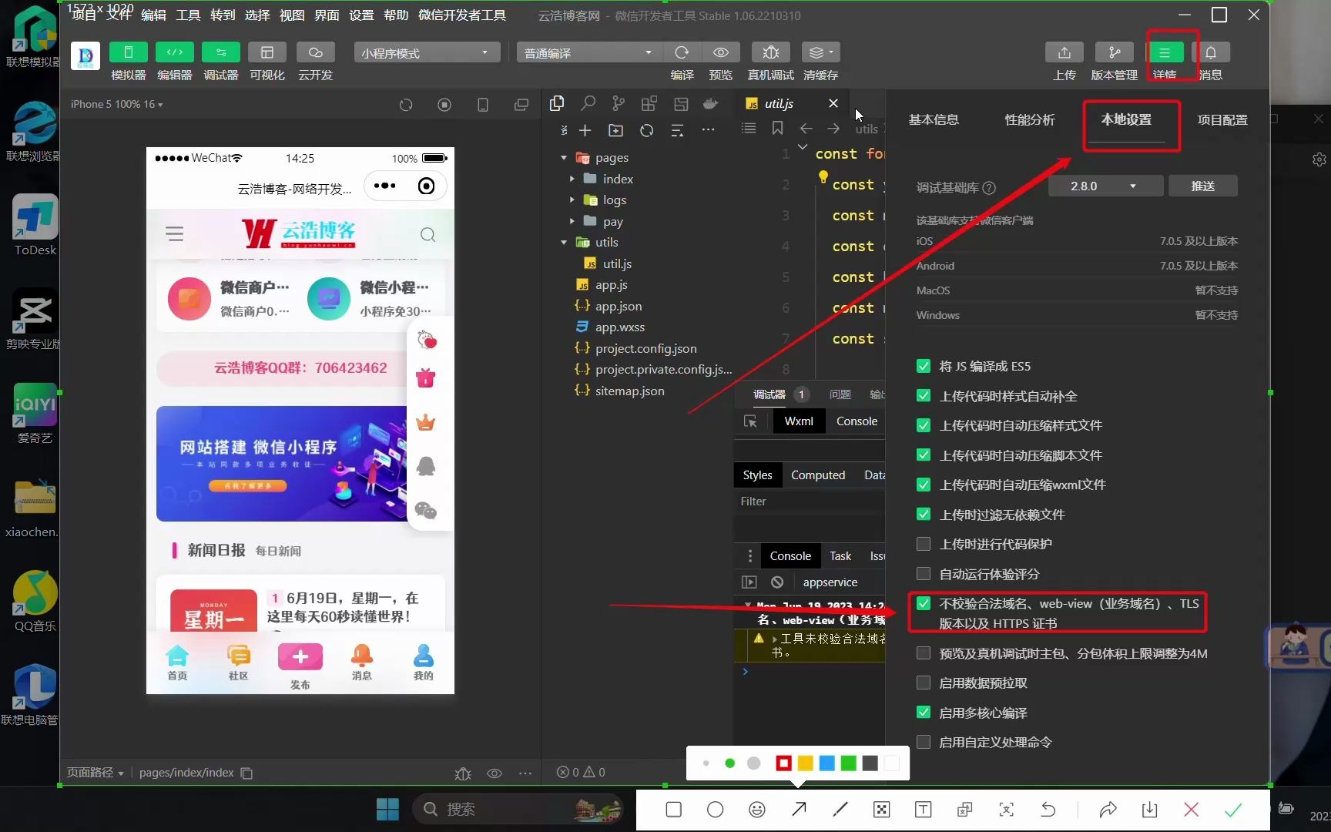Uncheck 上传代码时样式自动补全

tap(924, 396)
